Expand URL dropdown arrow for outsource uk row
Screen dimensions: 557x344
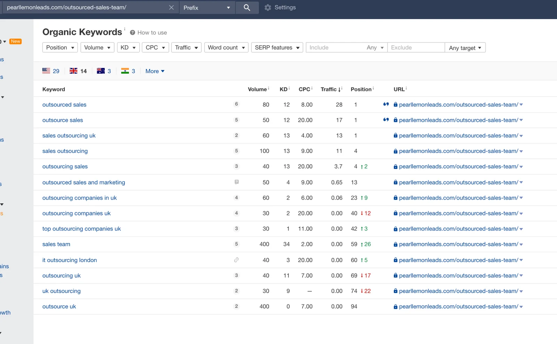click(521, 306)
